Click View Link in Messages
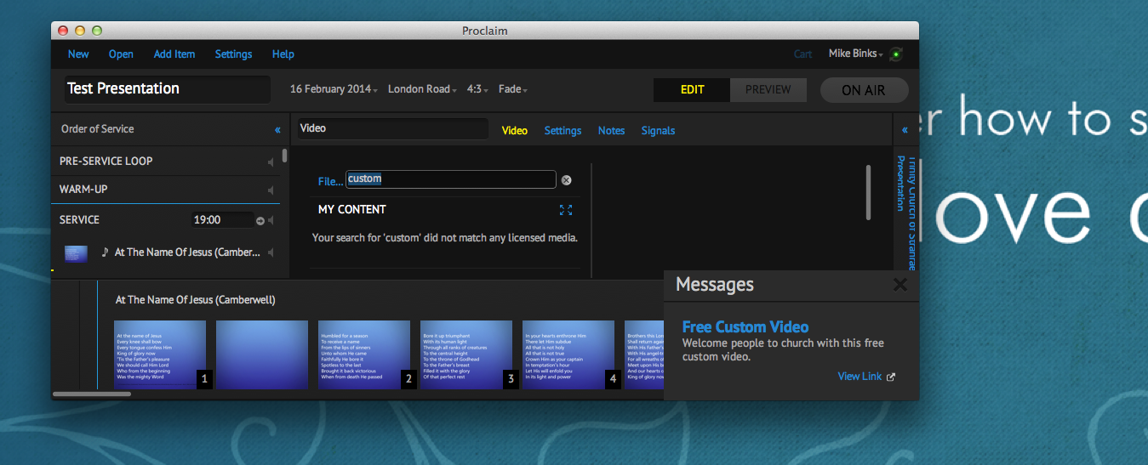 click(x=860, y=377)
